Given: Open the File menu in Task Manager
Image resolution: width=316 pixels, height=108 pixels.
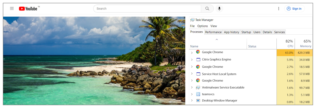Looking at the screenshot, I should coord(192,26).
